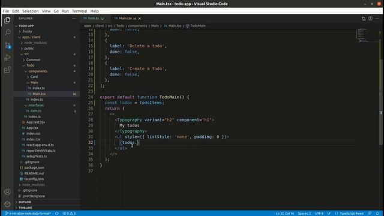Viewport: 384px width, 216px height.
Task: Split the editor to the right
Action: point(370,19)
